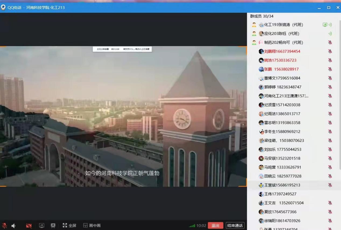Screen dimensions: 341x230
Task: Unmute the microphone in bottom toolbar
Action: pyautogui.click(x=5, y=226)
